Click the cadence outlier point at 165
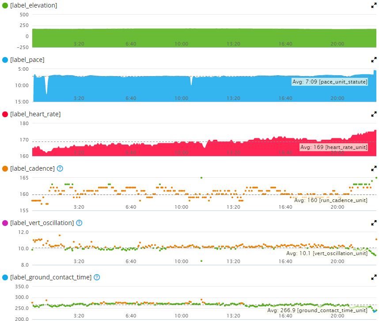 (x=201, y=178)
